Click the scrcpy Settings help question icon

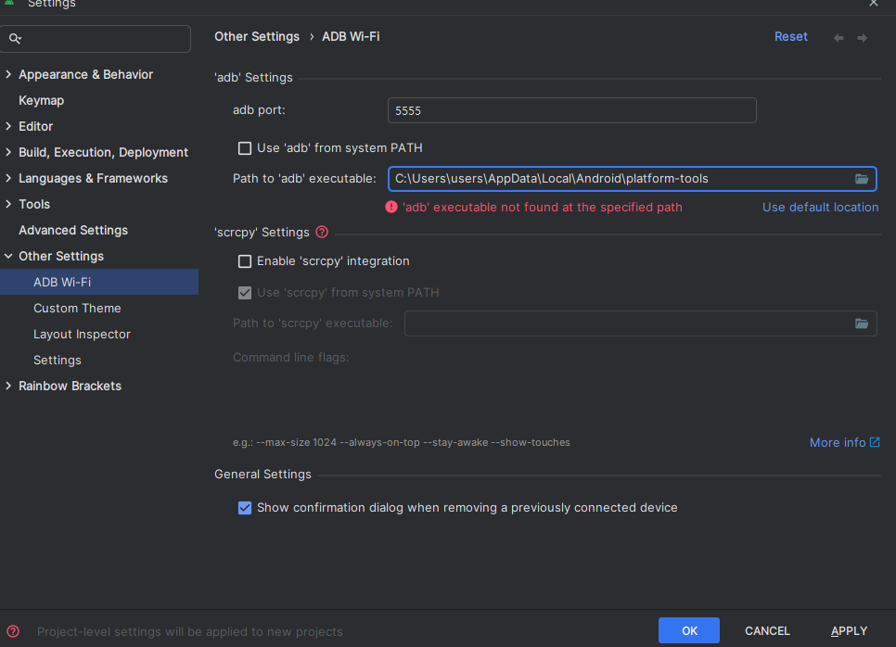click(x=322, y=232)
